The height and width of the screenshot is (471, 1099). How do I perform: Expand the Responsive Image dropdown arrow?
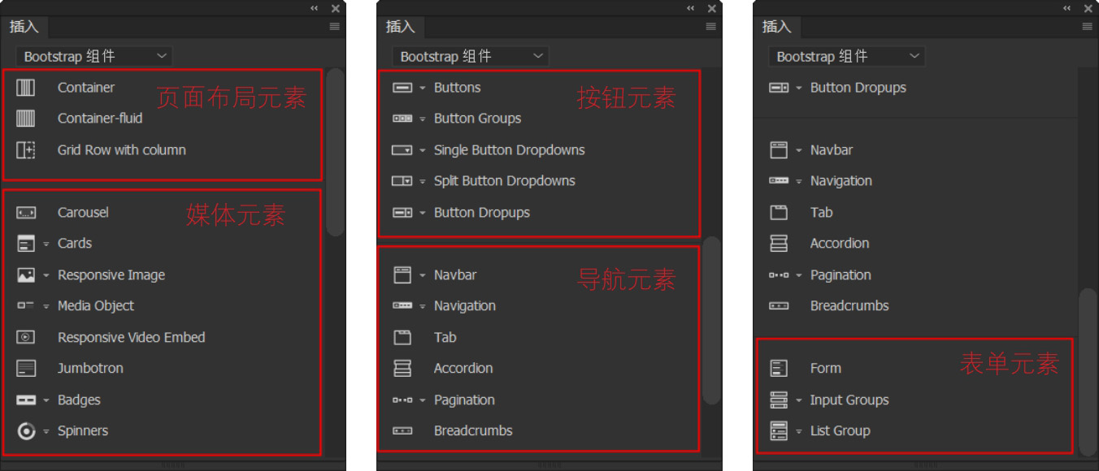[46, 275]
